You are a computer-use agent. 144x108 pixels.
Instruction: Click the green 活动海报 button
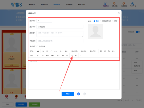pos(35,104)
